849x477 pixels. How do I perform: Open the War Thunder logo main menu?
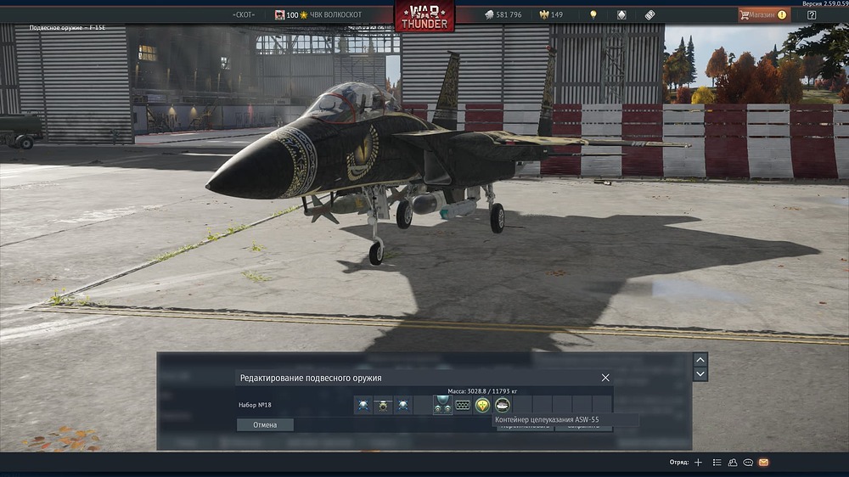(424, 16)
